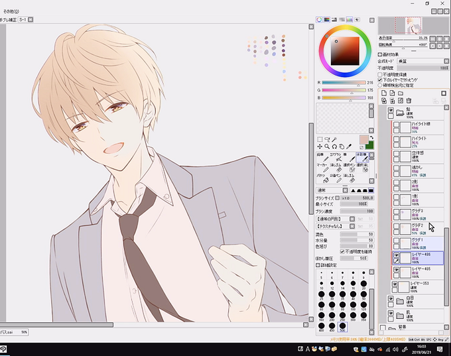Pick the eyedropper color picker tool

point(349,147)
